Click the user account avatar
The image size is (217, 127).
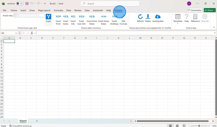[189, 4]
